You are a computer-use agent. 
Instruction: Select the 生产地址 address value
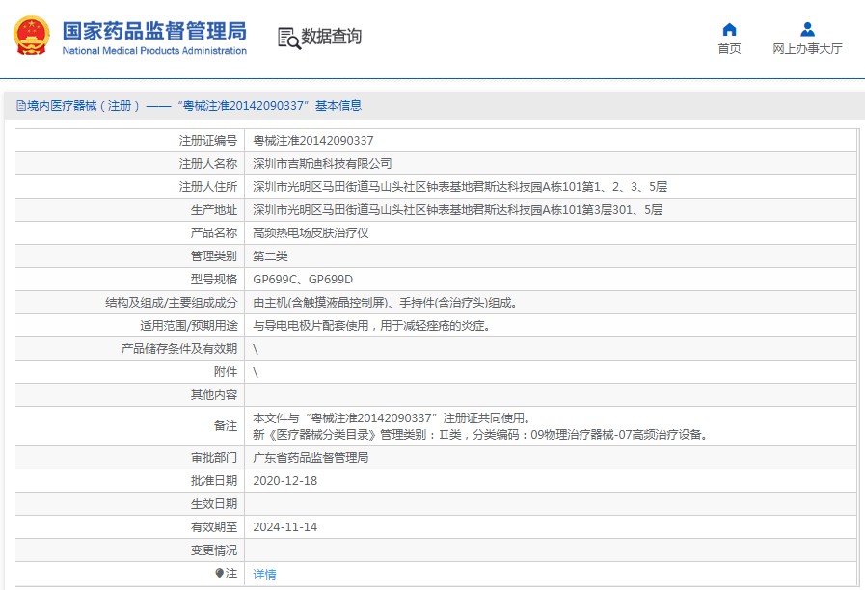click(457, 210)
